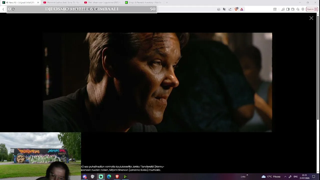The width and height of the screenshot is (320, 180).
Task: Open a new browser tab
Action: tap(167, 2)
